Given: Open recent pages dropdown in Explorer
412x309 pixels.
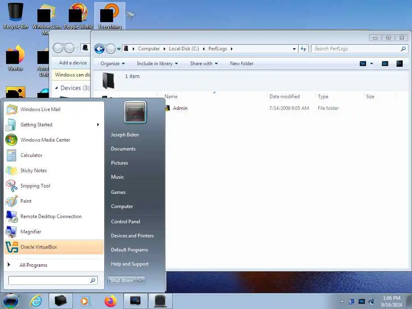Looking at the screenshot, I should (x=119, y=49).
